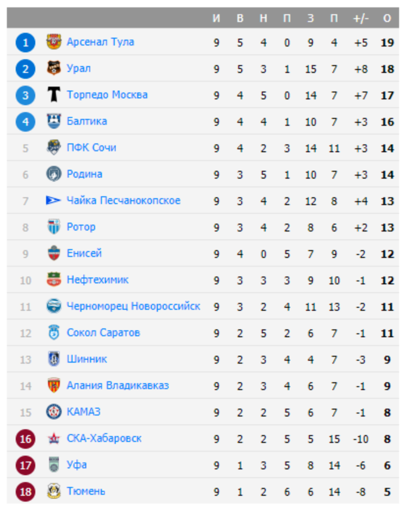
Task: Click the Балтика club emblem
Action: tap(53, 121)
